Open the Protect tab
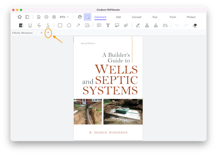Image resolution: width=217 pixels, height=155 pixels. point(191,17)
